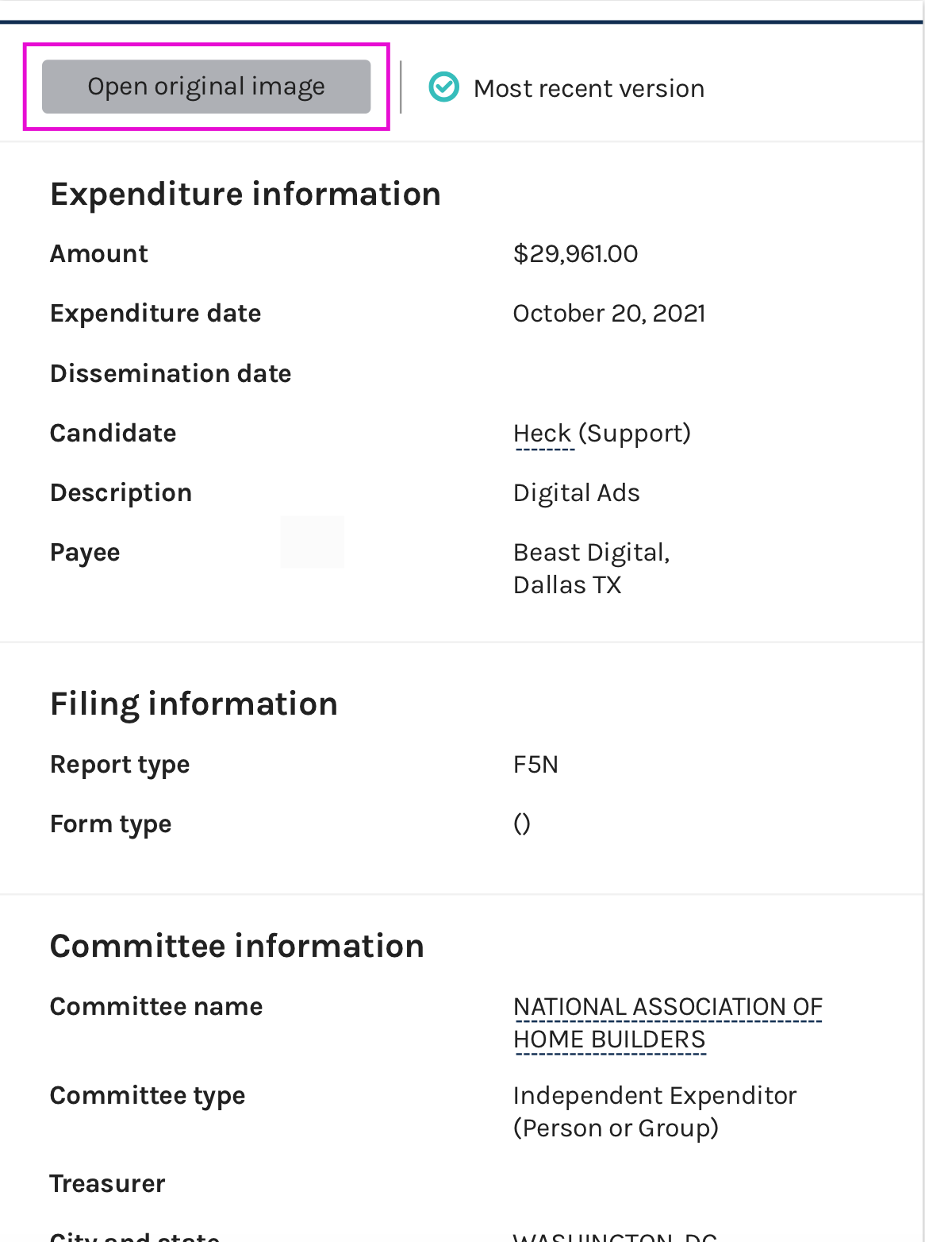Click the Digital Ads description value

[577, 493]
